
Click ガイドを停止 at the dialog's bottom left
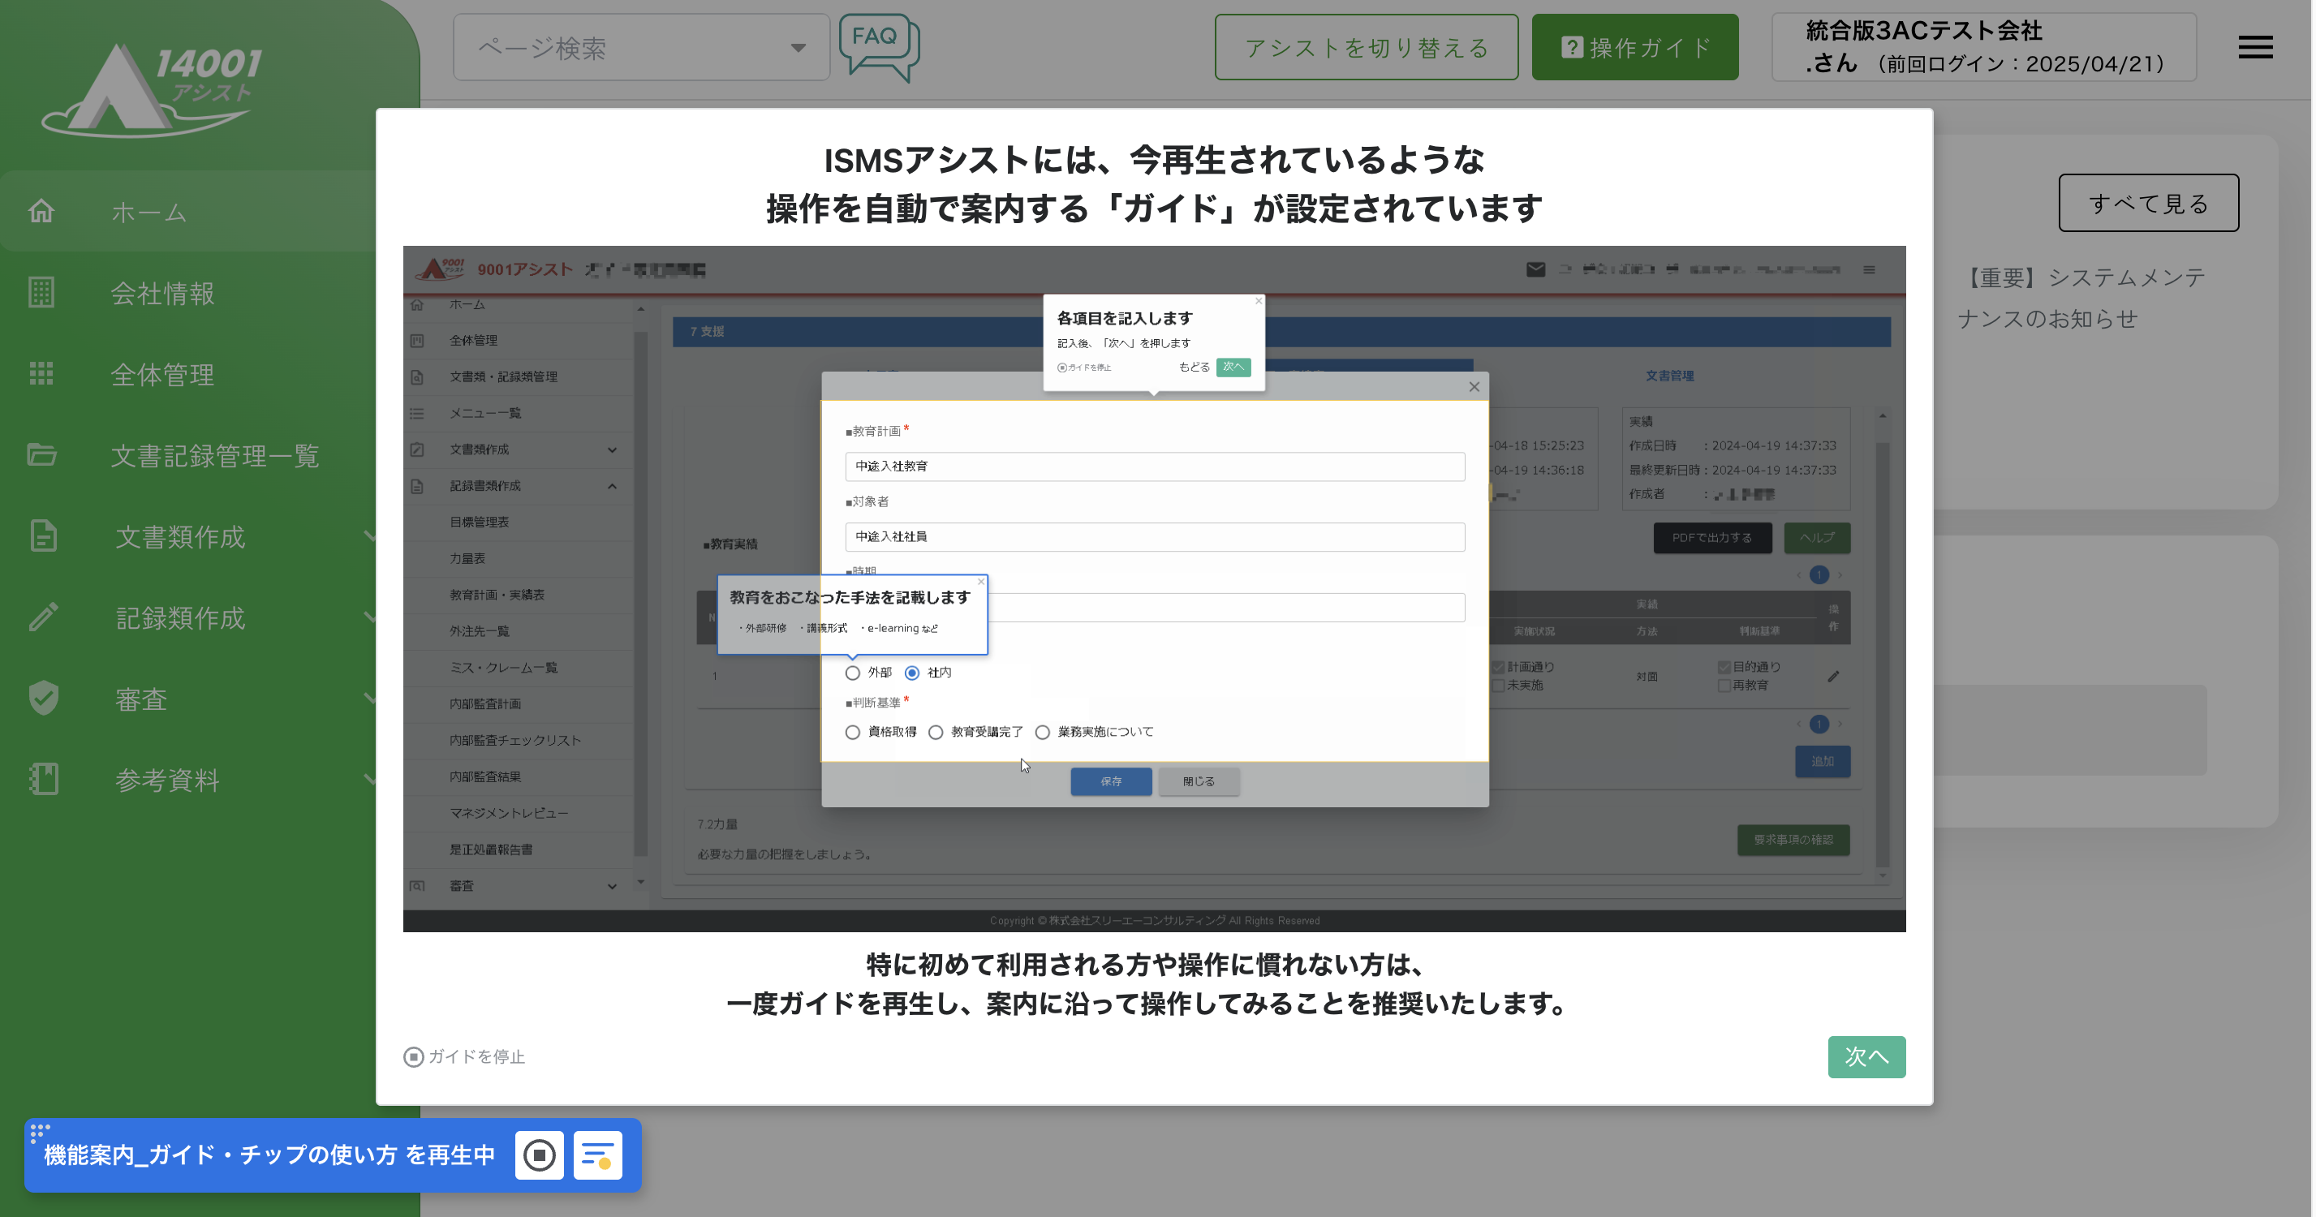click(464, 1057)
